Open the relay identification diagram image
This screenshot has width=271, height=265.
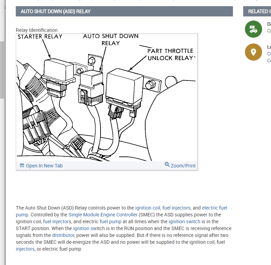point(107,98)
